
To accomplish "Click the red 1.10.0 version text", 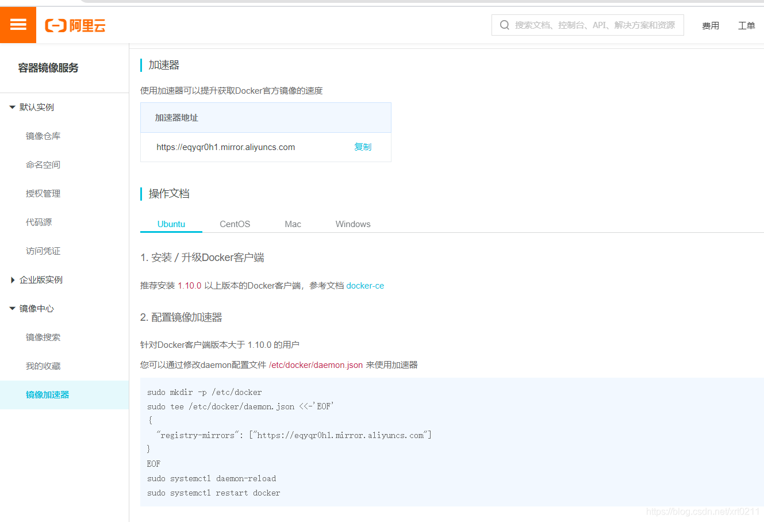I will click(190, 286).
